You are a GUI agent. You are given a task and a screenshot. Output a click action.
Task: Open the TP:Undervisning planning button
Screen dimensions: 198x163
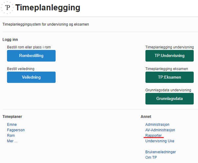[170, 56]
